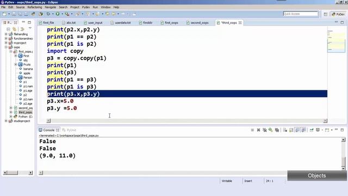The height and width of the screenshot is (196, 348).
Task: Select the PyDev perspective button
Action: pyautogui.click(x=338, y=14)
